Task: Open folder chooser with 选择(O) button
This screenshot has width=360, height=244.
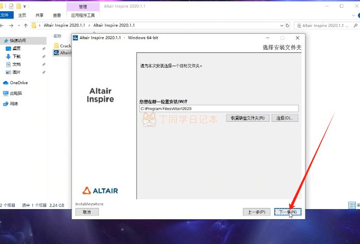Action: click(285, 118)
